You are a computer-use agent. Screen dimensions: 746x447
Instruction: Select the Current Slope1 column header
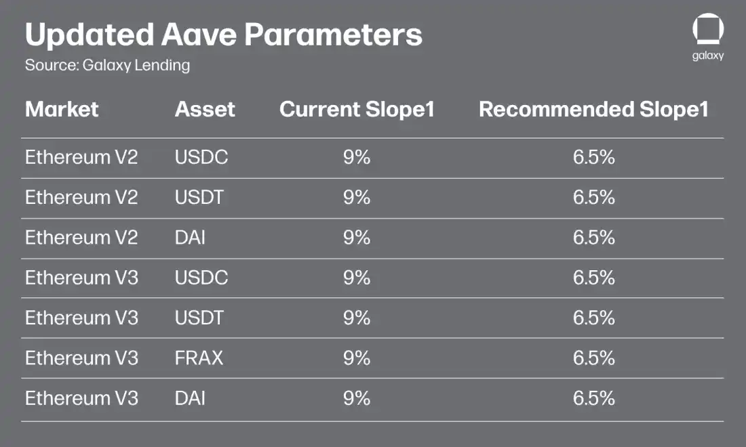357,109
